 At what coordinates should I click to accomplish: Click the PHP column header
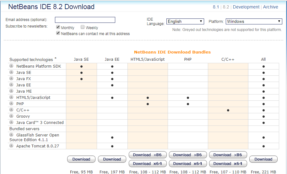pyautogui.click(x=188, y=59)
